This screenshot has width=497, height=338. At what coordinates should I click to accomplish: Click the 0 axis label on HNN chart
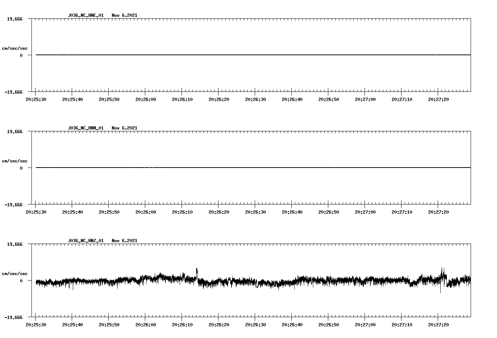(21, 168)
